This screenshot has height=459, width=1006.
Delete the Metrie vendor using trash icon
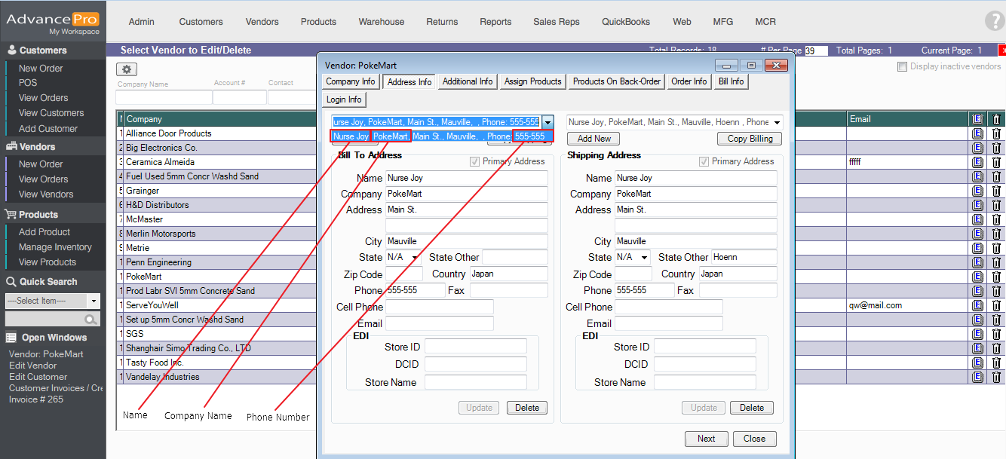tap(995, 248)
